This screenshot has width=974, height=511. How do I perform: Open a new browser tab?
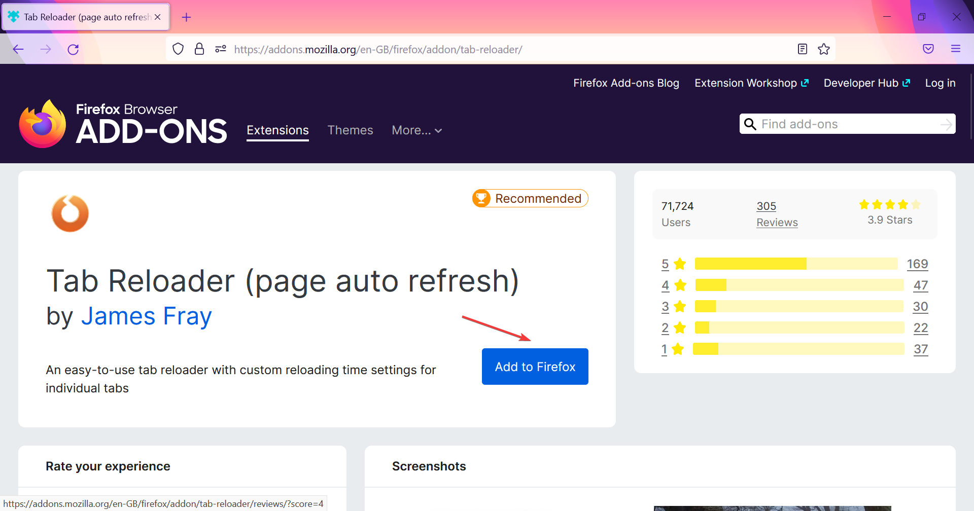(x=186, y=17)
